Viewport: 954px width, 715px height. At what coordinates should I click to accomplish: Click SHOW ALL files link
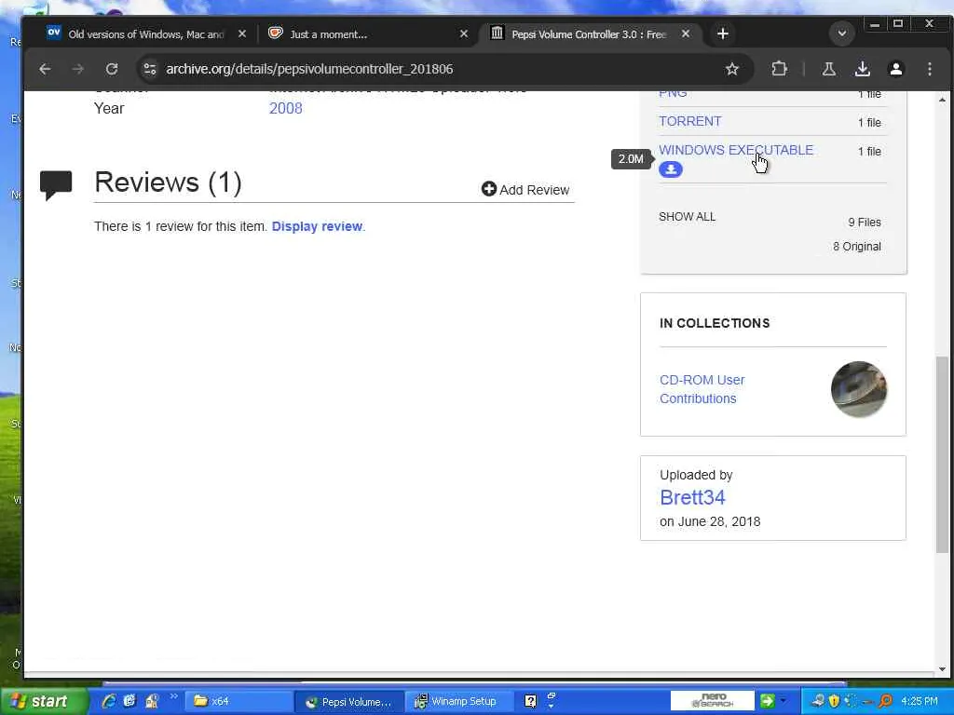(x=687, y=216)
